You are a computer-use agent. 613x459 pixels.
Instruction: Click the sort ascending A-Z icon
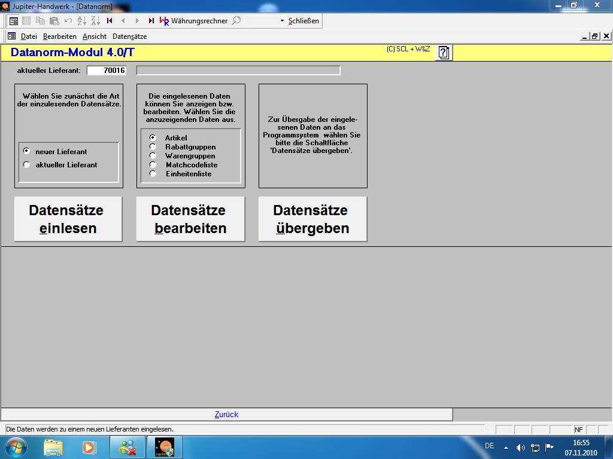pyautogui.click(x=82, y=20)
